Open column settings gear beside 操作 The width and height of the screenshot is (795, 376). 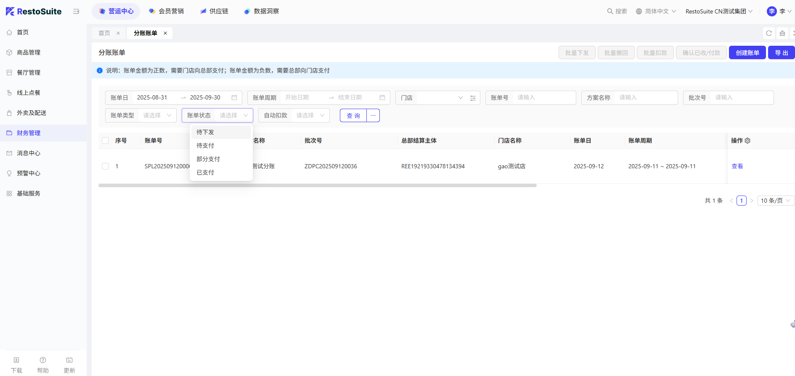coord(747,141)
